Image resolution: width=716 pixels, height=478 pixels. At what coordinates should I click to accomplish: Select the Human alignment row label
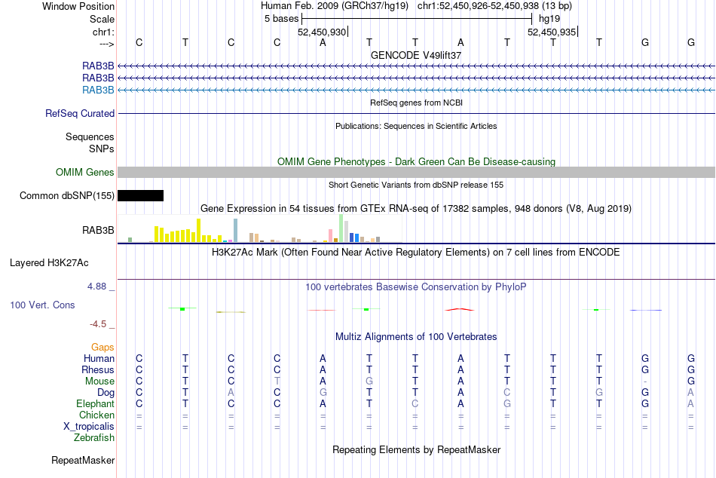[99, 359]
